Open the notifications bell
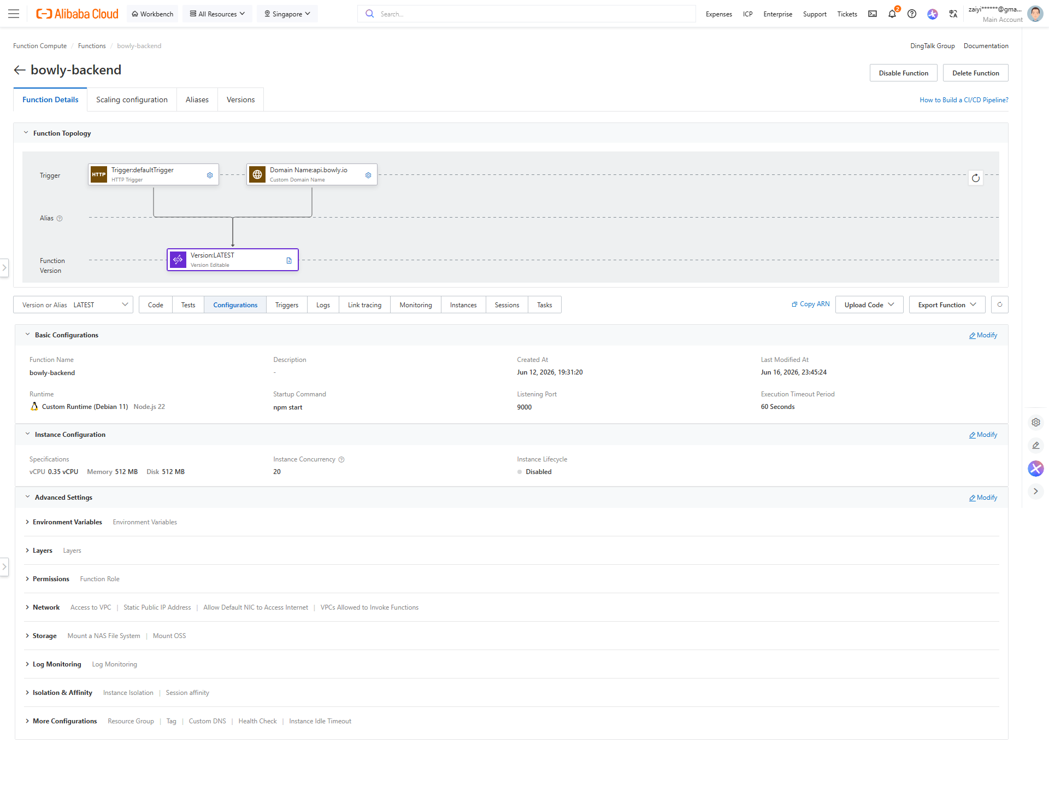 click(892, 14)
